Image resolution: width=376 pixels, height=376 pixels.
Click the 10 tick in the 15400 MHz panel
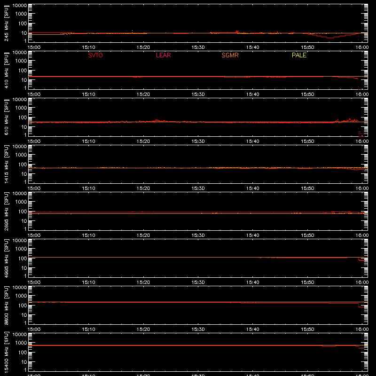(24, 362)
